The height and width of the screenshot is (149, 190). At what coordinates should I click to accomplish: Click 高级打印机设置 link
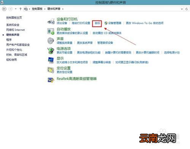[81, 23]
